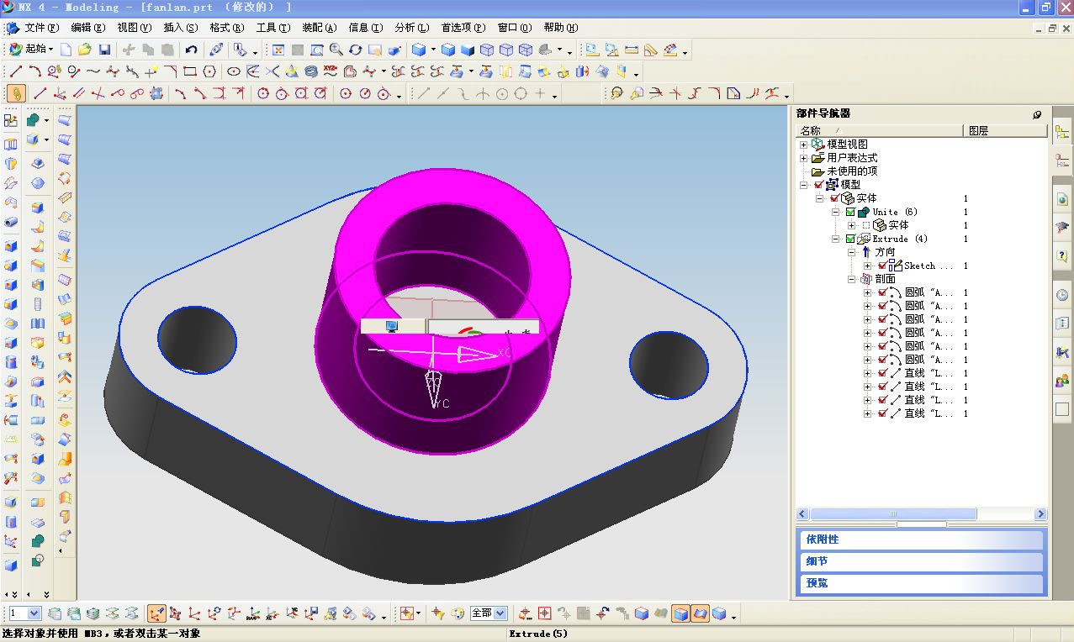The width and height of the screenshot is (1074, 642).
Task: Open the 插入 menu
Action: point(180,28)
